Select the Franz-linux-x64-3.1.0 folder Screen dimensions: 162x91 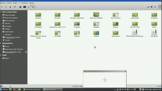[x=57, y=25]
